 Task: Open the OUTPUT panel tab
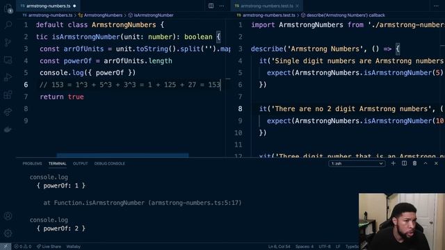tap(81, 164)
